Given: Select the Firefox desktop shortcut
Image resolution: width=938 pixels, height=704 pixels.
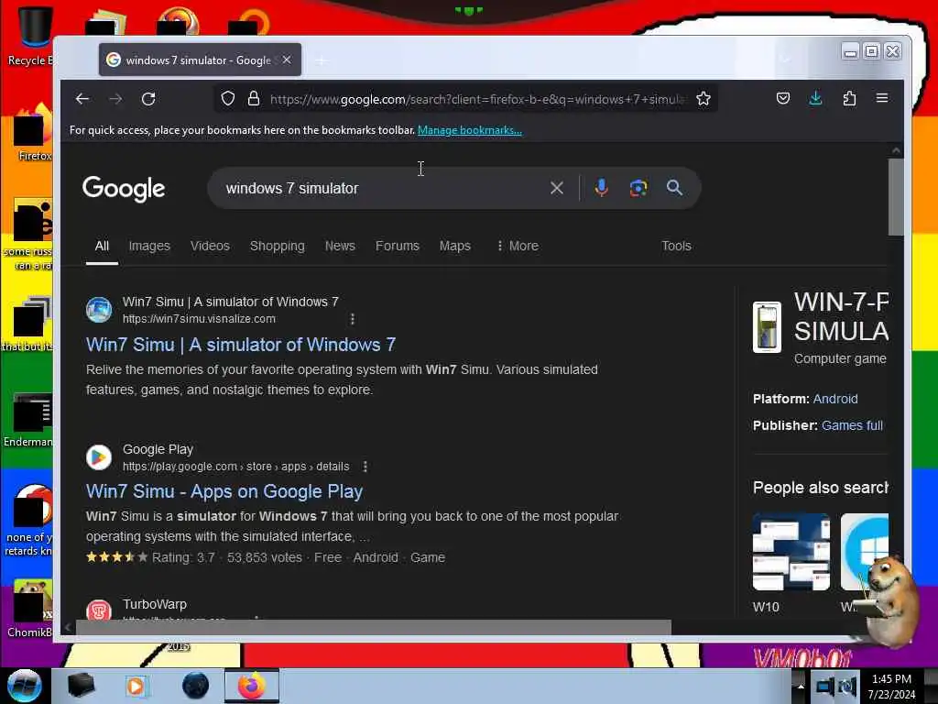Looking at the screenshot, I should tap(33, 133).
